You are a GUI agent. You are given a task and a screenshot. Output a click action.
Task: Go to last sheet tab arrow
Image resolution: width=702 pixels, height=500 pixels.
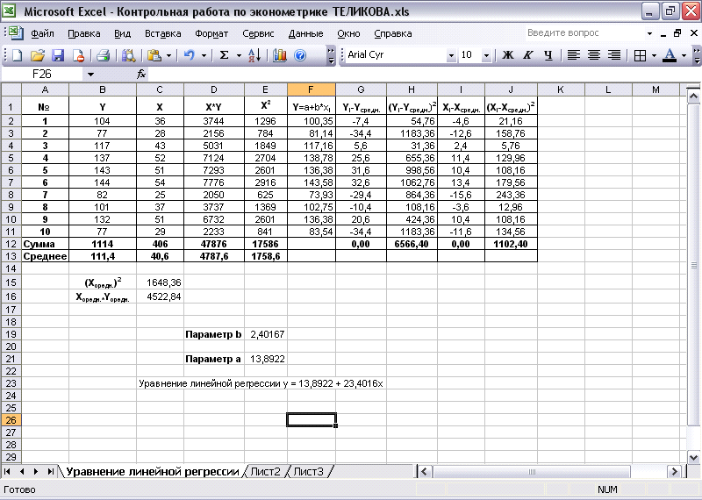[x=51, y=471]
